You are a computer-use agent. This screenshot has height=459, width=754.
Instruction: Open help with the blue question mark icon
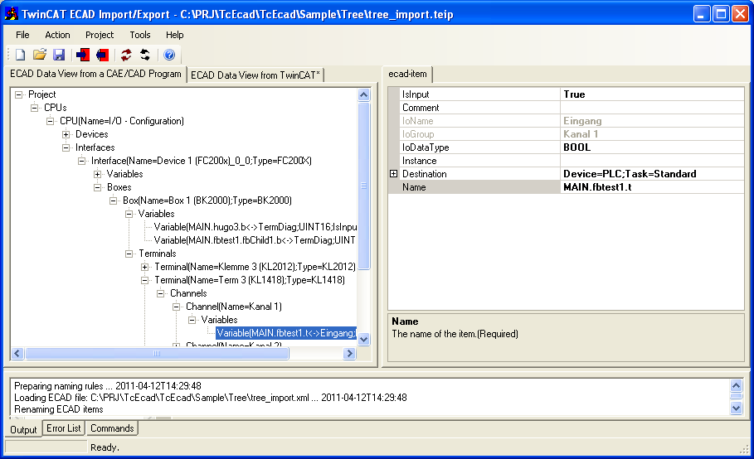point(168,55)
